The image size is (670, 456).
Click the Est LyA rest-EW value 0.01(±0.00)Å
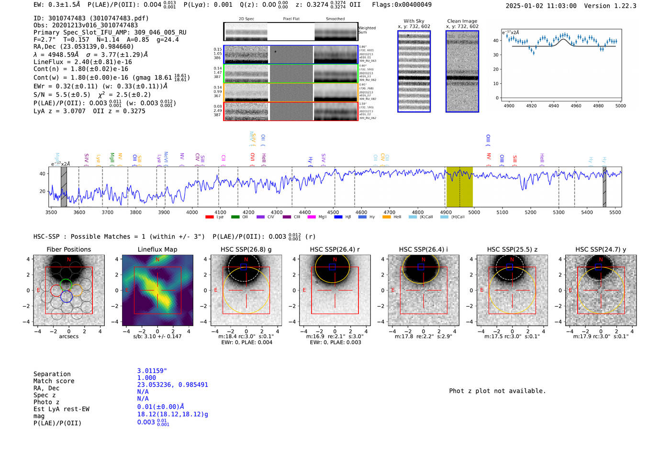161,407
